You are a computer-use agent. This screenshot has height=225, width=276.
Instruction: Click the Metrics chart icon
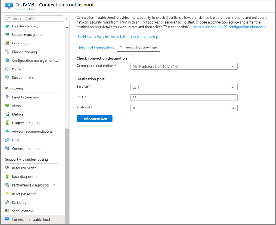[7, 114]
